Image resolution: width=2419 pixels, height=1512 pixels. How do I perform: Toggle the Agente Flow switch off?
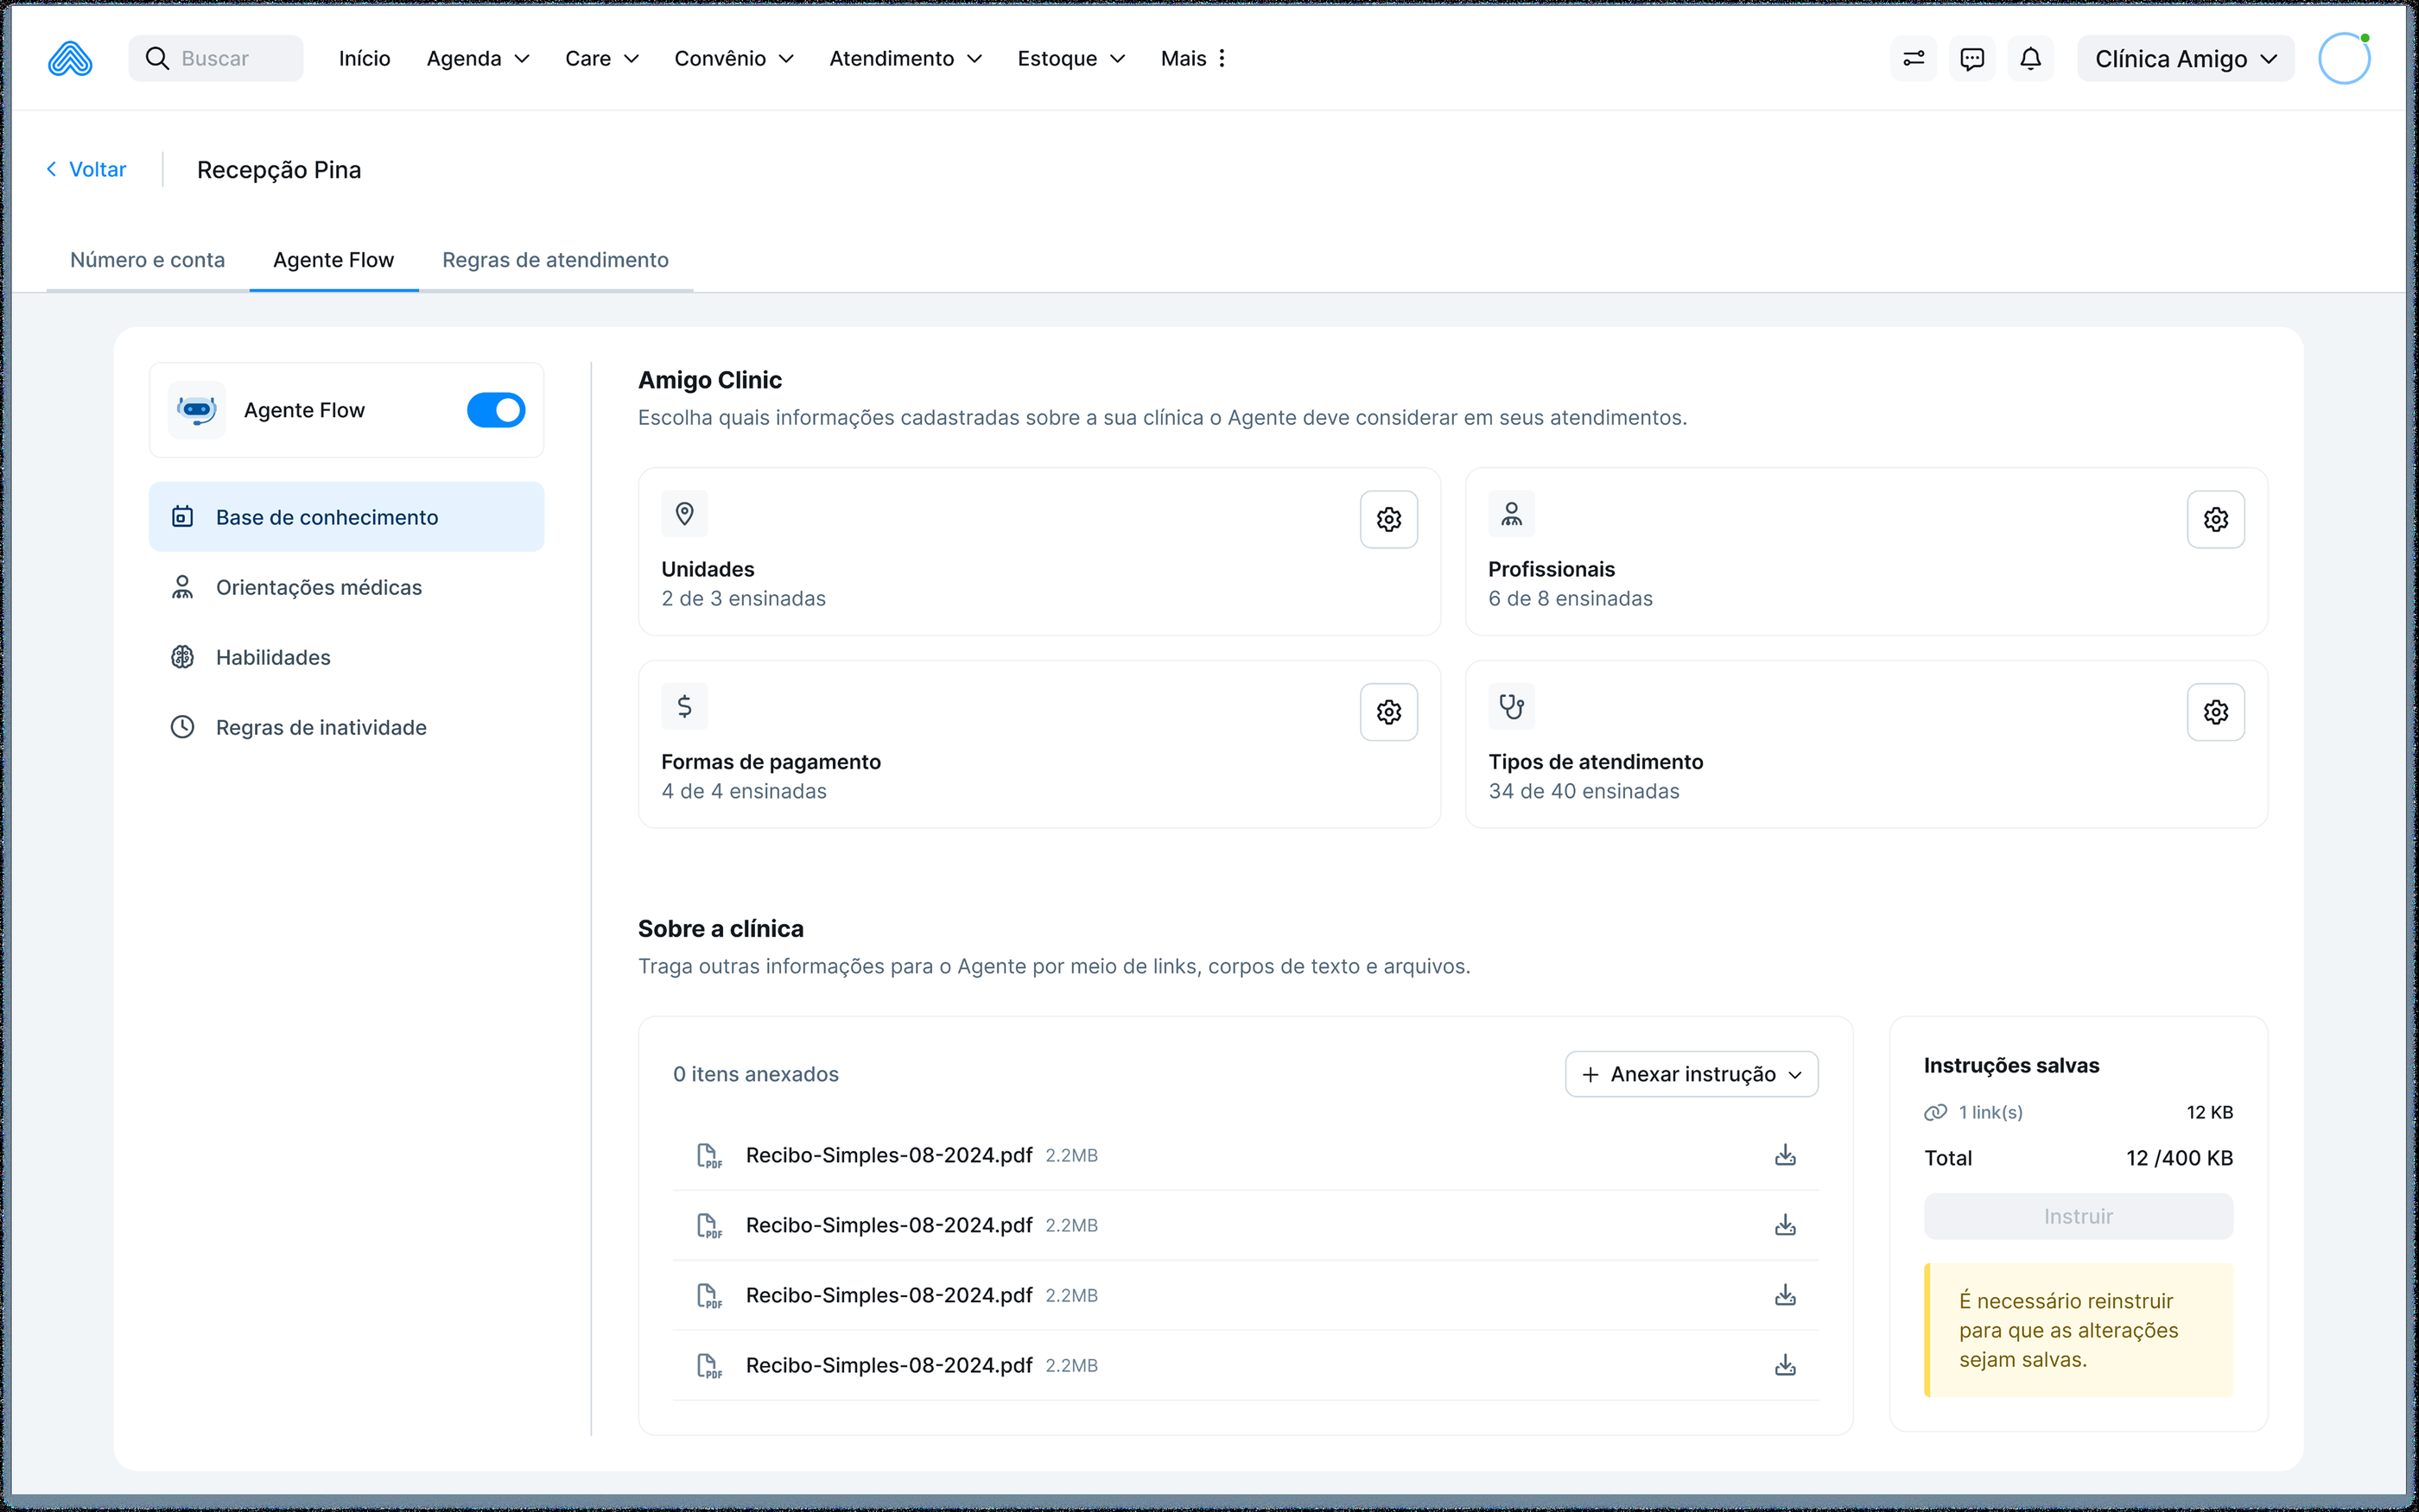(496, 410)
